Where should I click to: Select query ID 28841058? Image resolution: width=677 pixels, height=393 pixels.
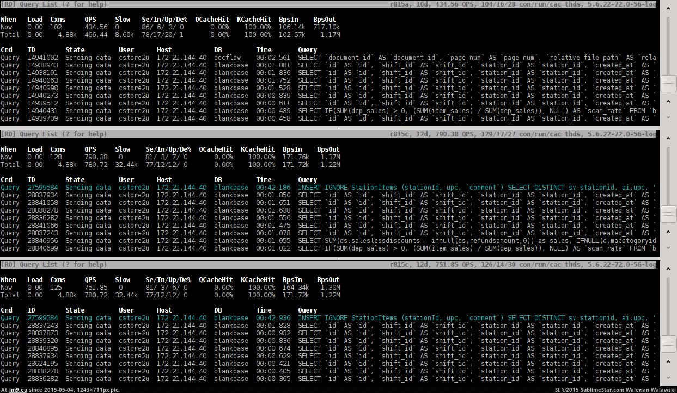[x=42, y=203]
